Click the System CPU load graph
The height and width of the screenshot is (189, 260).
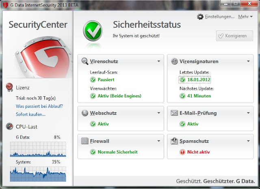38,174
